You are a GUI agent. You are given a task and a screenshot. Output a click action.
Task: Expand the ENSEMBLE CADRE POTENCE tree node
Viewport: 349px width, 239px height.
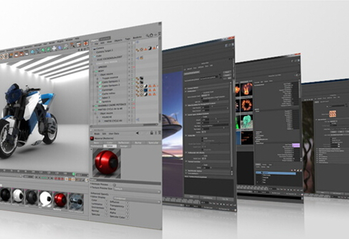(94, 106)
